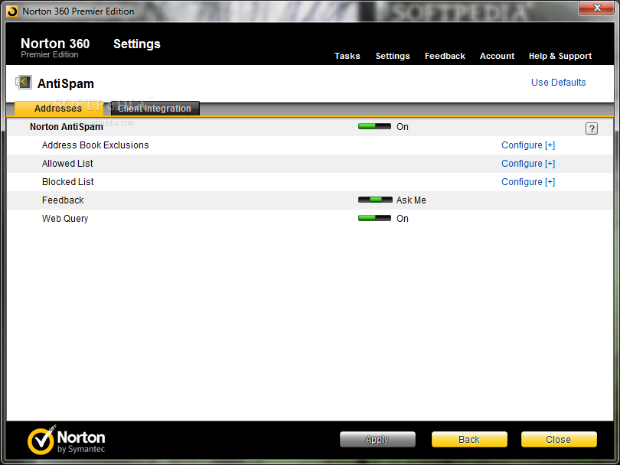Select the Web Query row label
The width and height of the screenshot is (620, 465).
65,219
